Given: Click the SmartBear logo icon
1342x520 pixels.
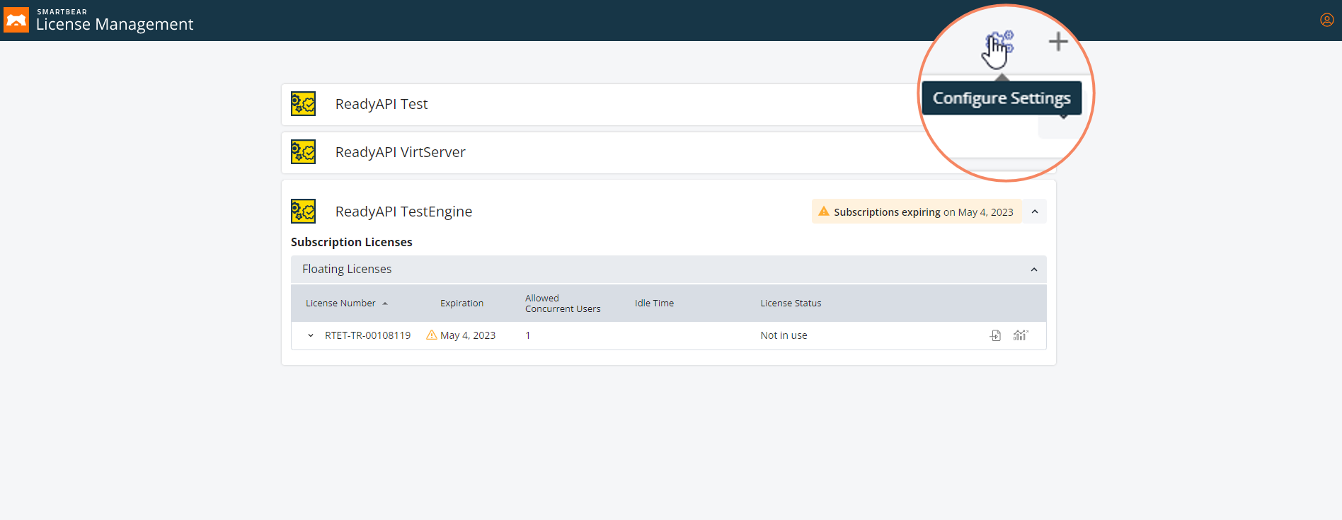Looking at the screenshot, I should pyautogui.click(x=16, y=20).
